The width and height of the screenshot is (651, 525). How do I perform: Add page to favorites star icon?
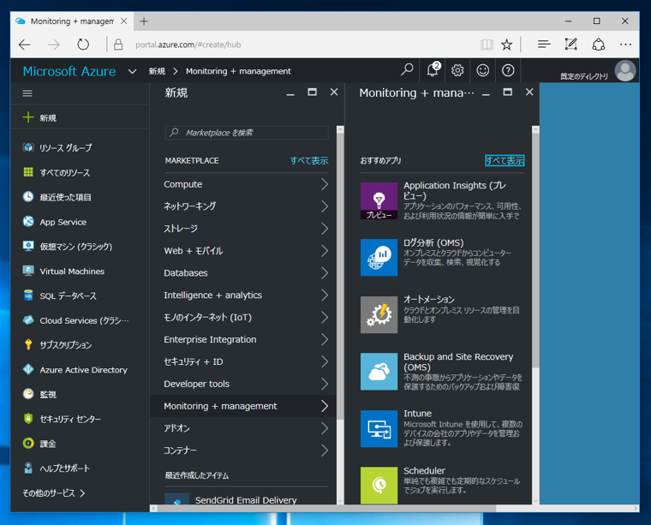[506, 45]
